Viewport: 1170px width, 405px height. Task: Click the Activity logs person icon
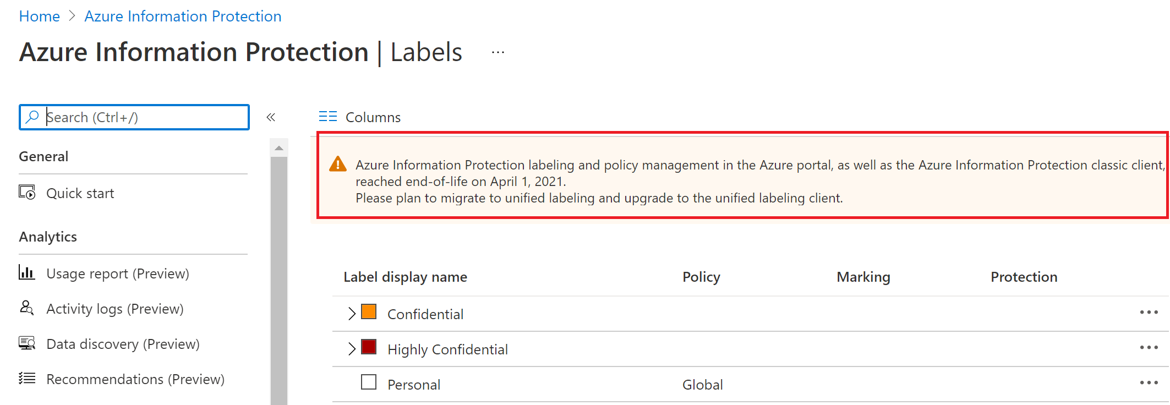point(27,308)
